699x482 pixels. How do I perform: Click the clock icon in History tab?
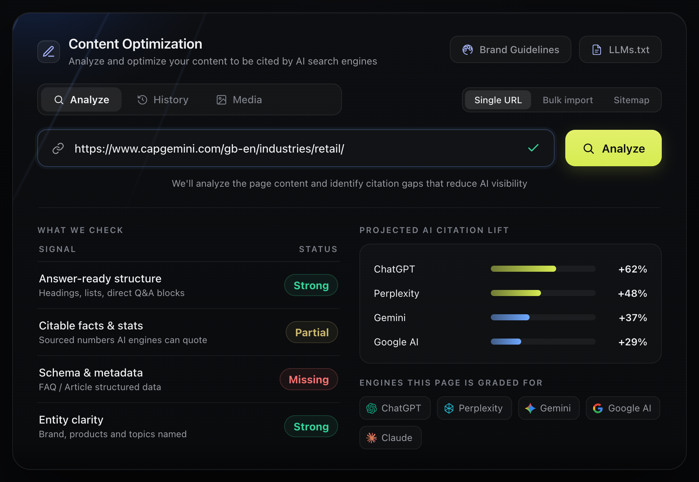click(x=142, y=100)
